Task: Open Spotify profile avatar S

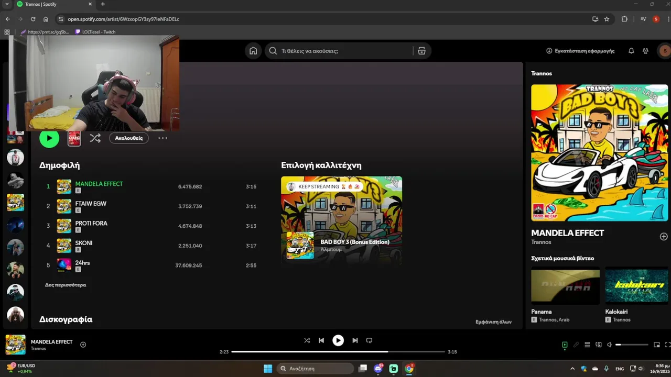Action: coord(665,51)
